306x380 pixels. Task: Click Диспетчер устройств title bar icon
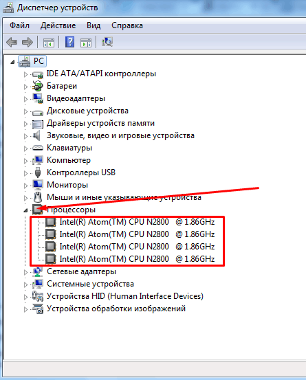(8, 8)
